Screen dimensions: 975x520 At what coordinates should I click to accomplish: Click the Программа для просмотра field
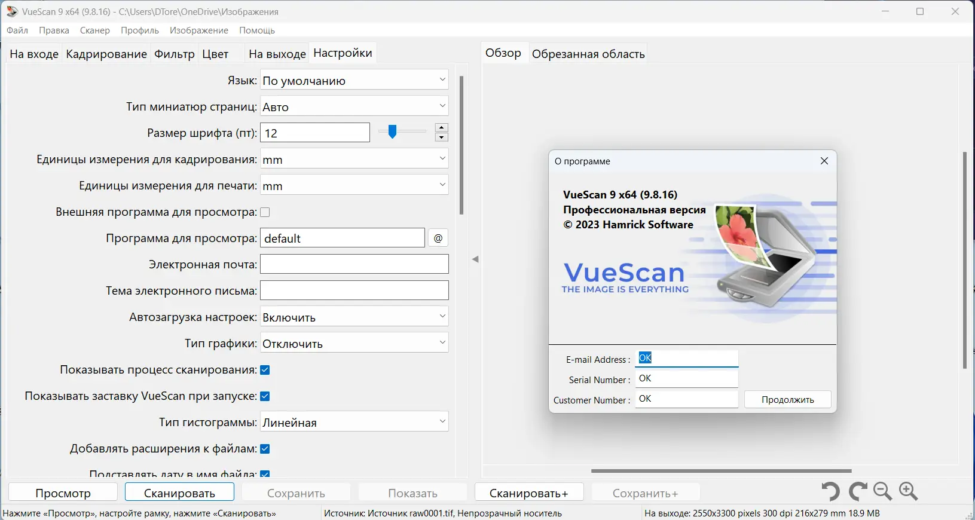(x=343, y=238)
